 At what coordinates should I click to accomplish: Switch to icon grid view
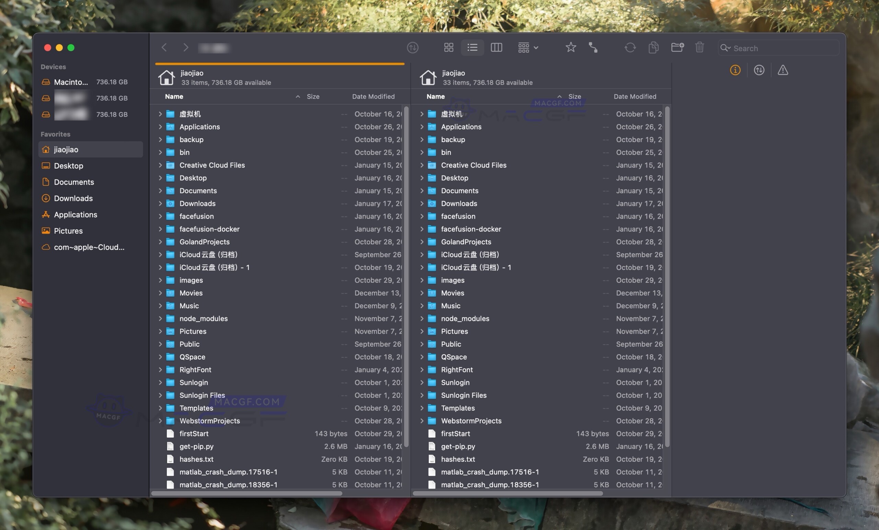tap(448, 47)
